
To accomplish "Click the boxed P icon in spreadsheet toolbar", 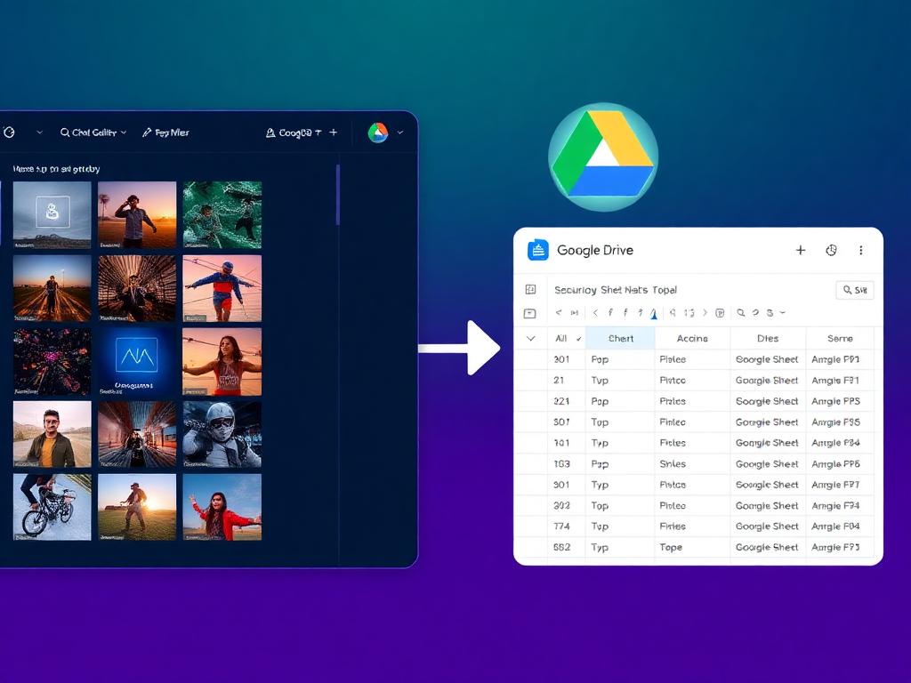I will pyautogui.click(x=720, y=313).
